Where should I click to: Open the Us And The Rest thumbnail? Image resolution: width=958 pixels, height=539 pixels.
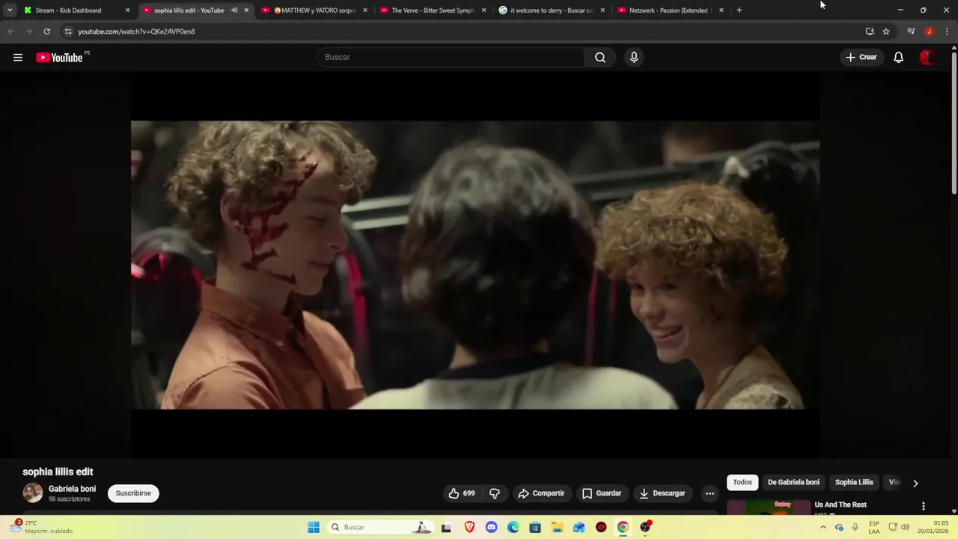tap(768, 507)
